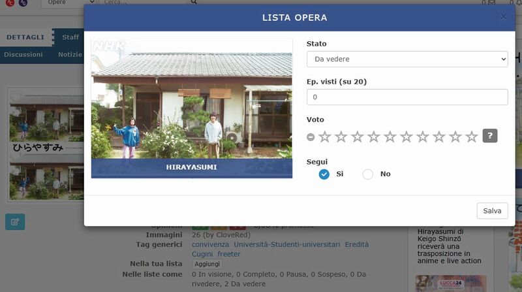Switch to the Staff tab
Viewport: 522px width, 292px height.
tap(70, 37)
